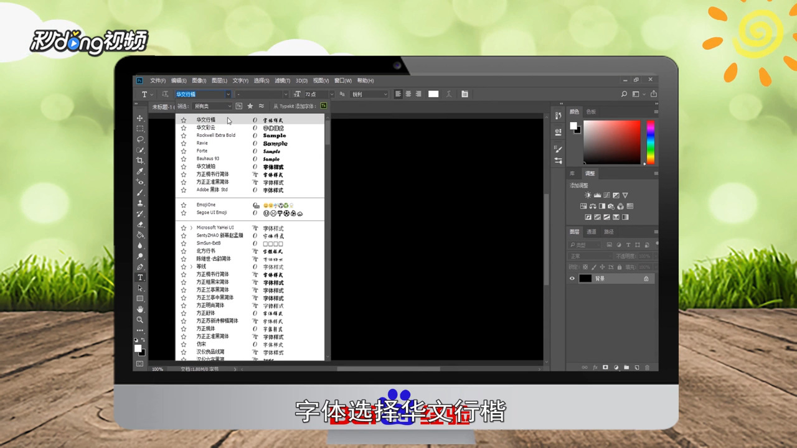
Task: Open font family dropdown arrow
Action: 228,94
